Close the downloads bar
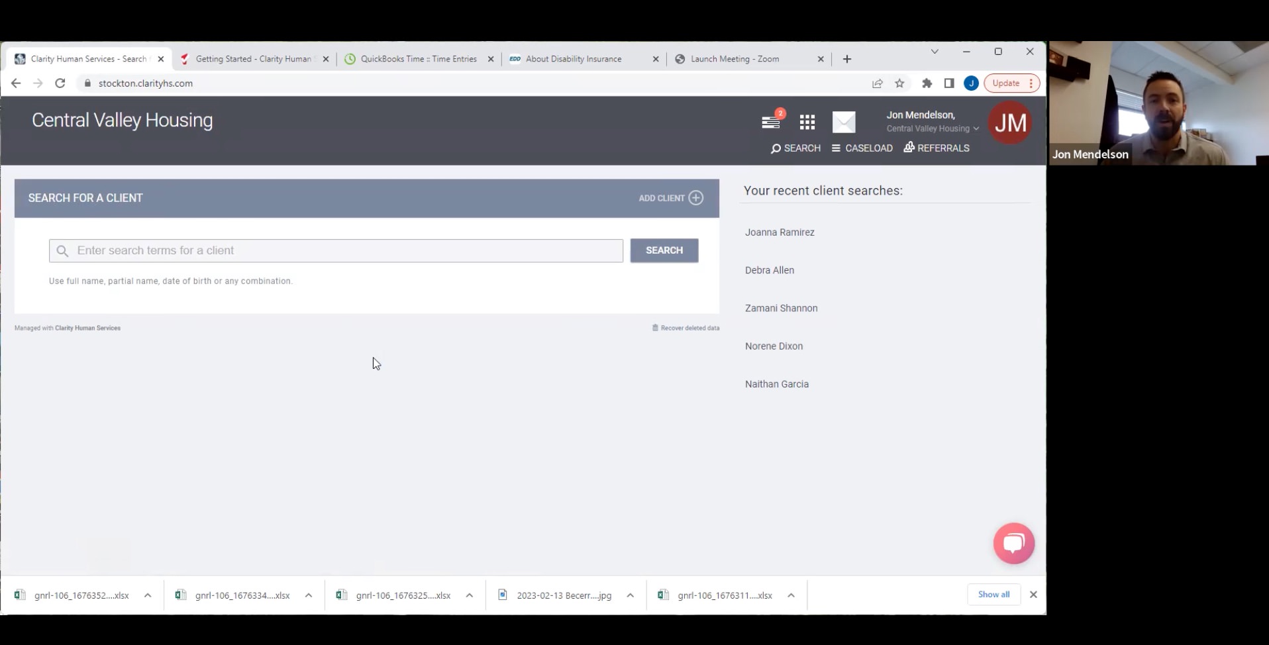This screenshot has width=1269, height=645. tap(1033, 595)
